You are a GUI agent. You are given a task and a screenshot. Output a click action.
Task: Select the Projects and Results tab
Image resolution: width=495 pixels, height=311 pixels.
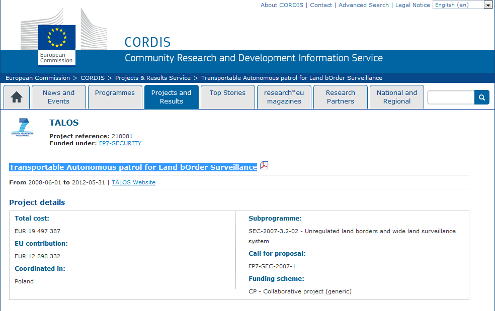click(x=172, y=97)
